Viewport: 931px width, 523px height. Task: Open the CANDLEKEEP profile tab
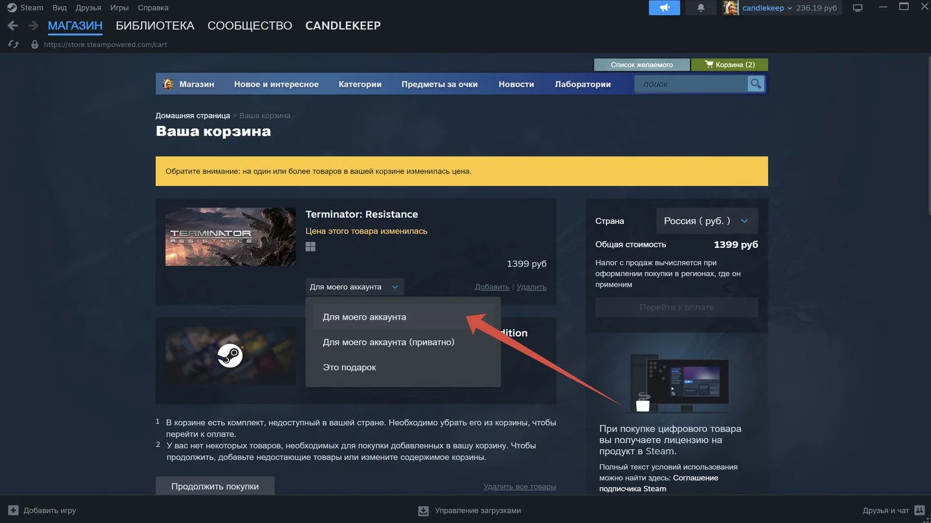click(x=343, y=26)
